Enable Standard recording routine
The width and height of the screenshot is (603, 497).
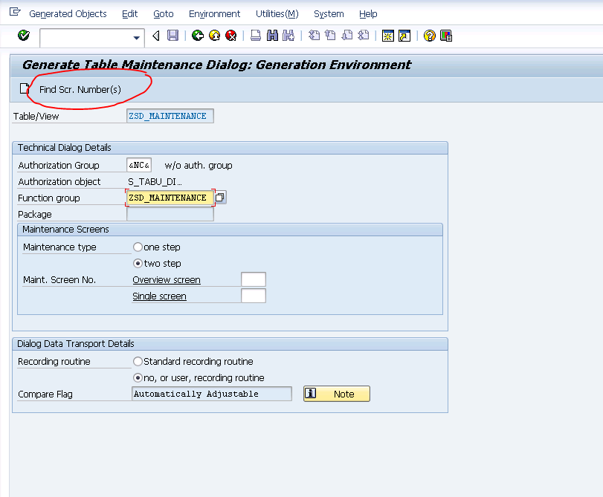(137, 361)
